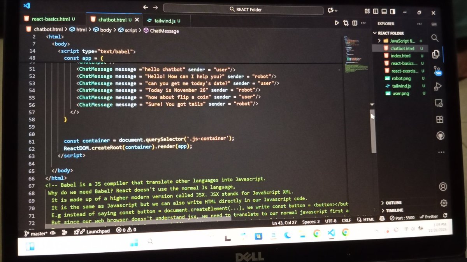The height and width of the screenshot is (262, 467).
Task: Open editor More Actions ellipsis
Action: [363, 23]
